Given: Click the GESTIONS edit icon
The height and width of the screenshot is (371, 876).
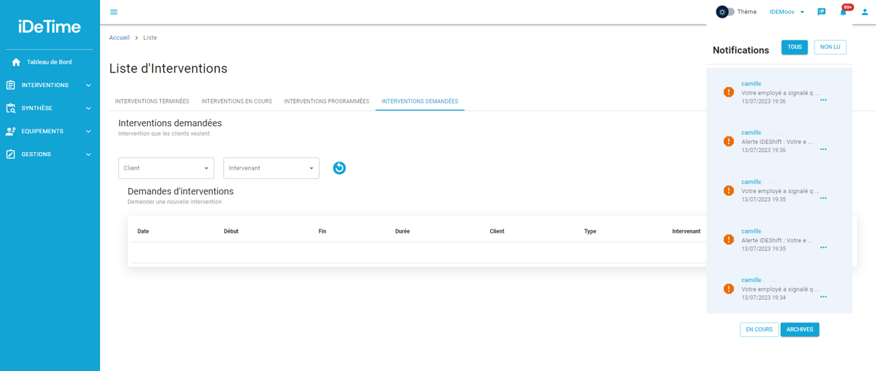Looking at the screenshot, I should (10, 155).
